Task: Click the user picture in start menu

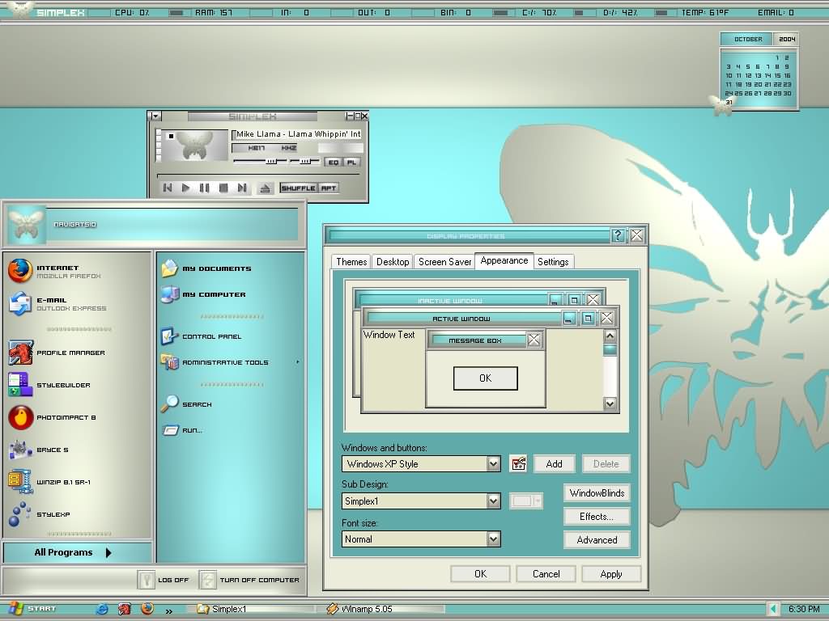Action: click(27, 225)
